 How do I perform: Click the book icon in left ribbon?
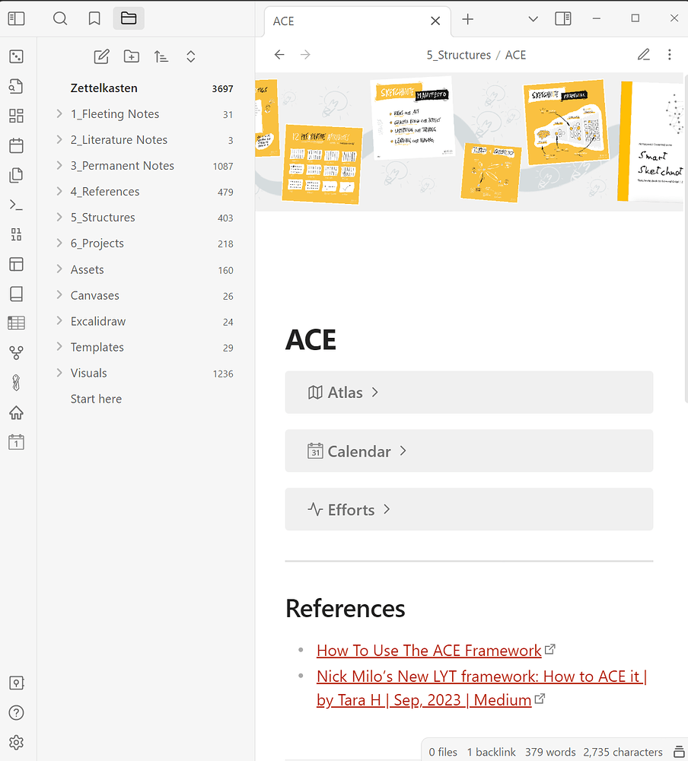coord(16,294)
